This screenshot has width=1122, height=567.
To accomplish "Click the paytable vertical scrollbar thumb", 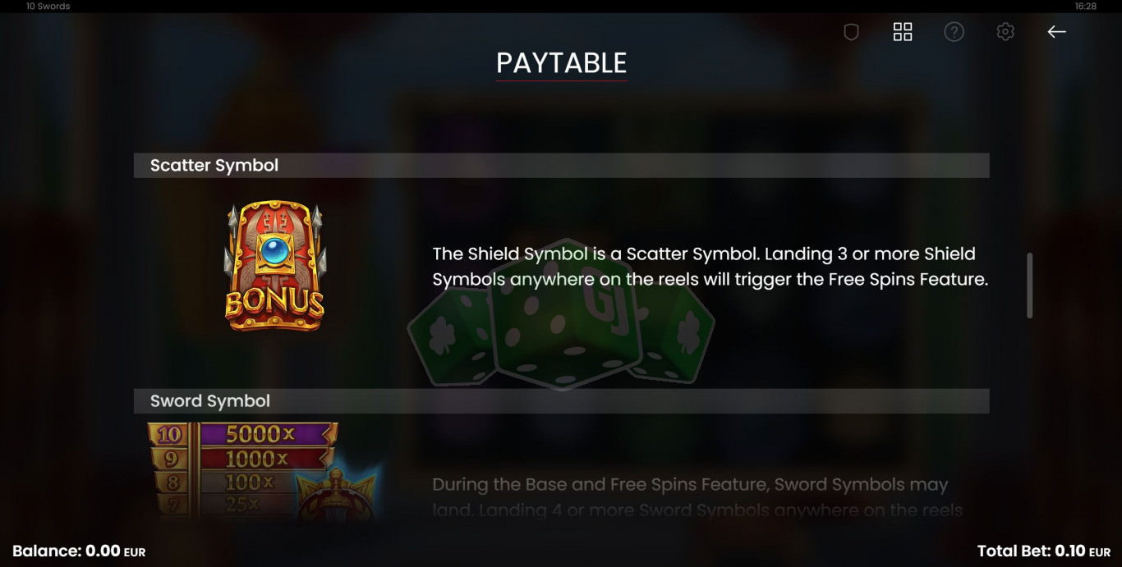I will (x=1029, y=286).
